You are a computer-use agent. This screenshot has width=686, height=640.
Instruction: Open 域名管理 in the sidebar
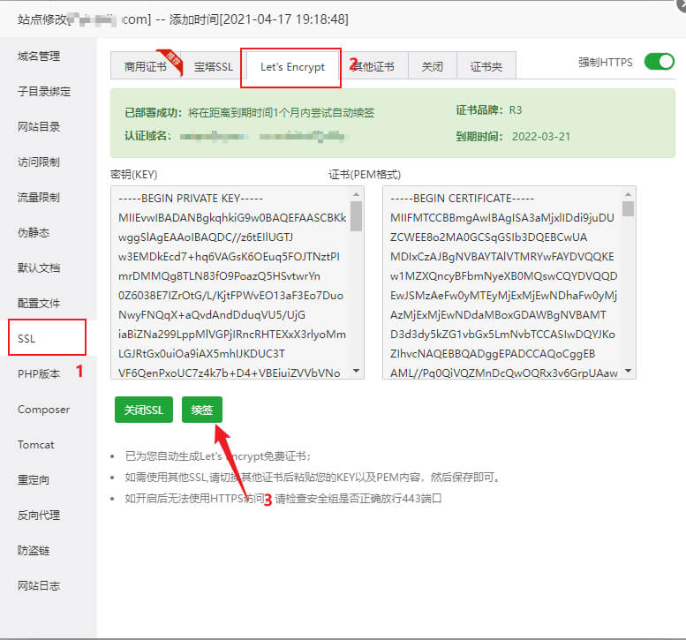(39, 56)
